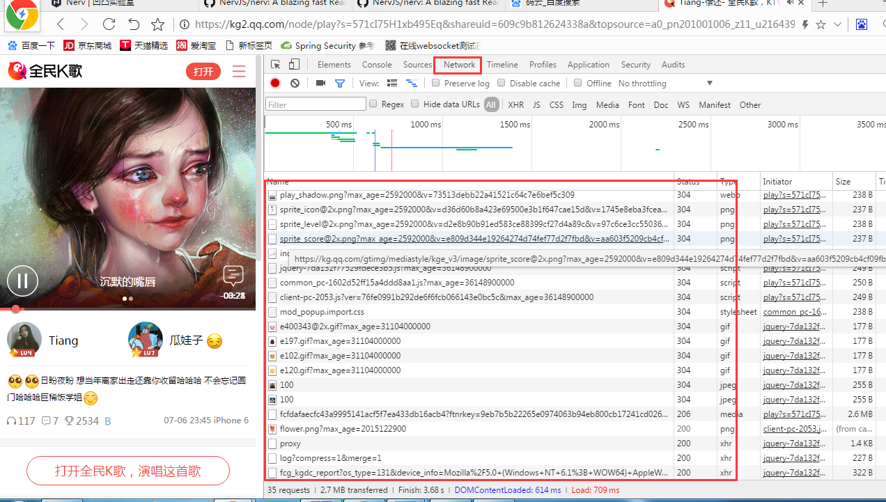Clear all captured network requests
Viewport: 886px width, 502px height.
point(294,83)
